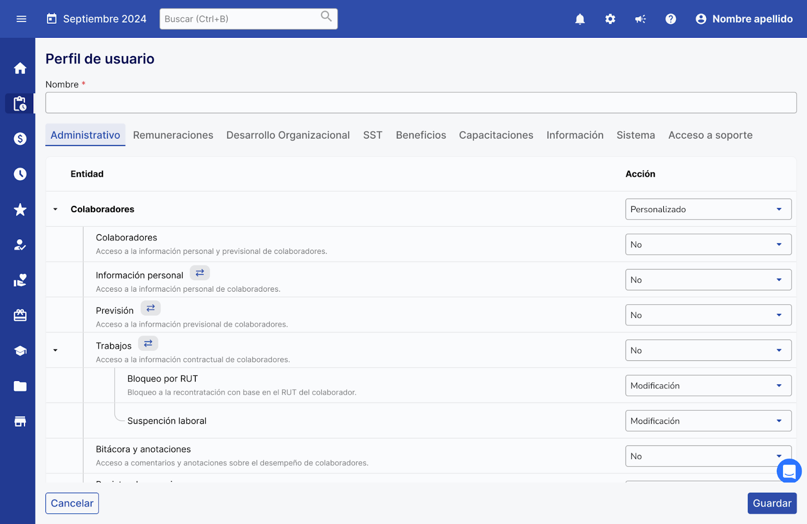Go to home in sidebar

(x=20, y=68)
